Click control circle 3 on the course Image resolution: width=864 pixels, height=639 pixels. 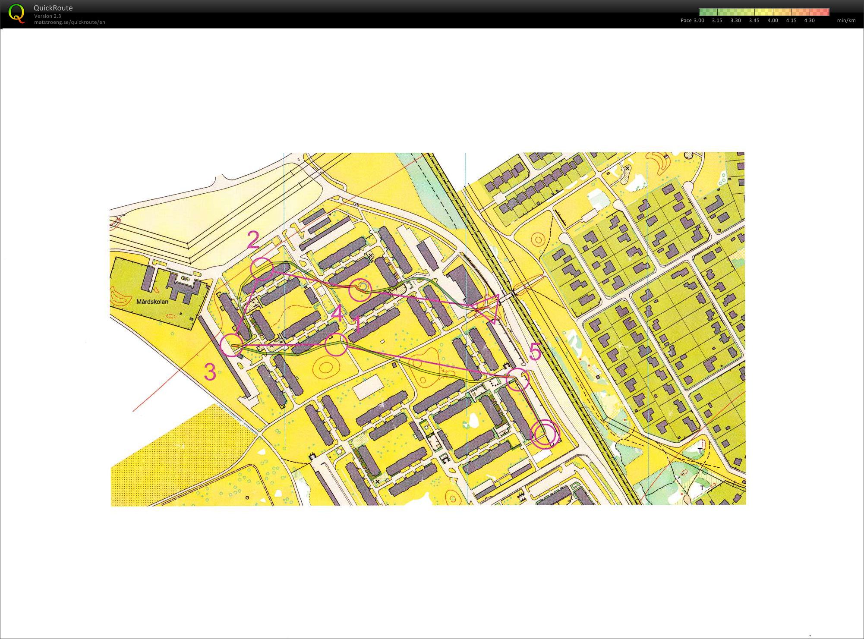[x=232, y=346]
